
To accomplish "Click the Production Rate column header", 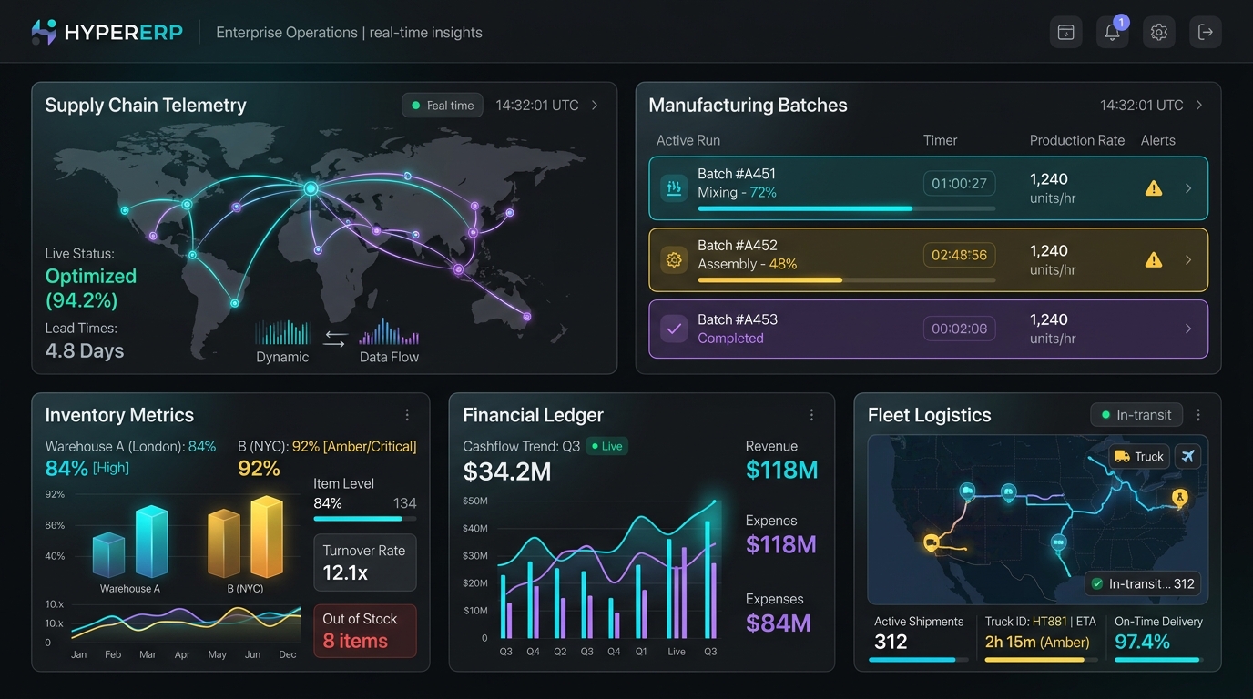I will click(1077, 140).
